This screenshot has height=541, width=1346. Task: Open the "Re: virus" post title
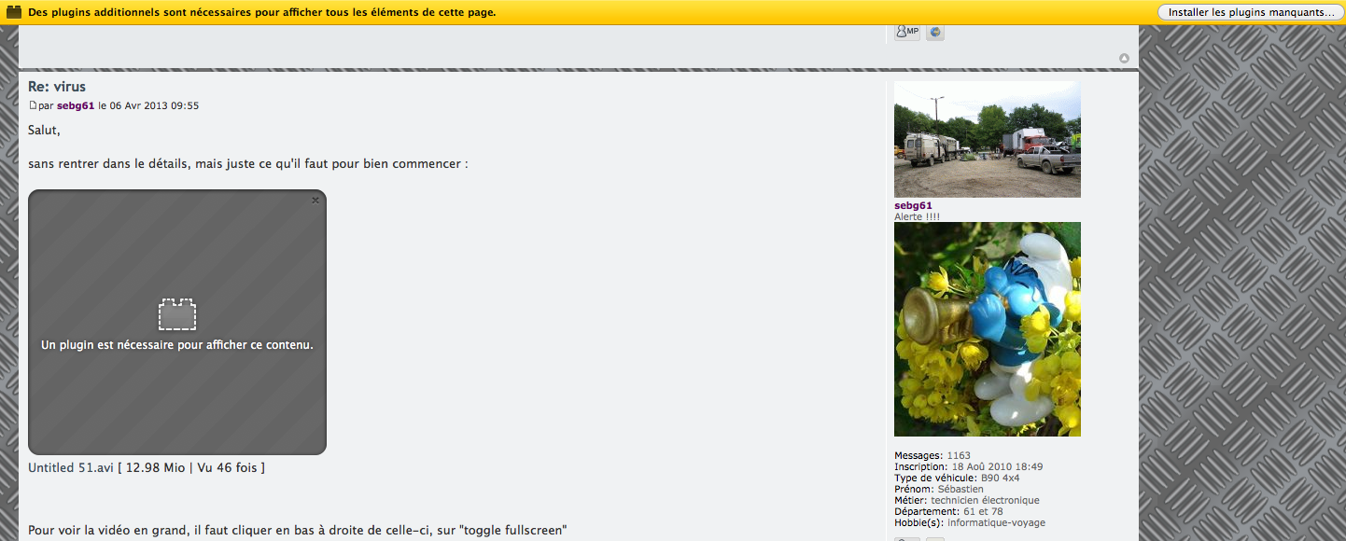[x=57, y=87]
